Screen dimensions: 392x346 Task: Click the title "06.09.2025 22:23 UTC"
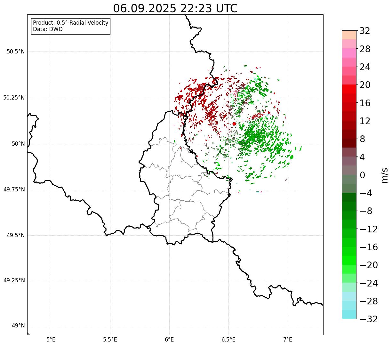175,8
